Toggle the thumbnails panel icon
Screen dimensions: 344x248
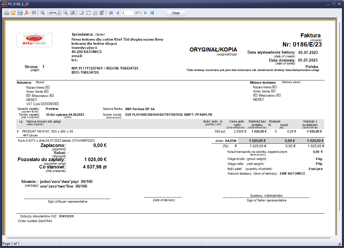88,13
